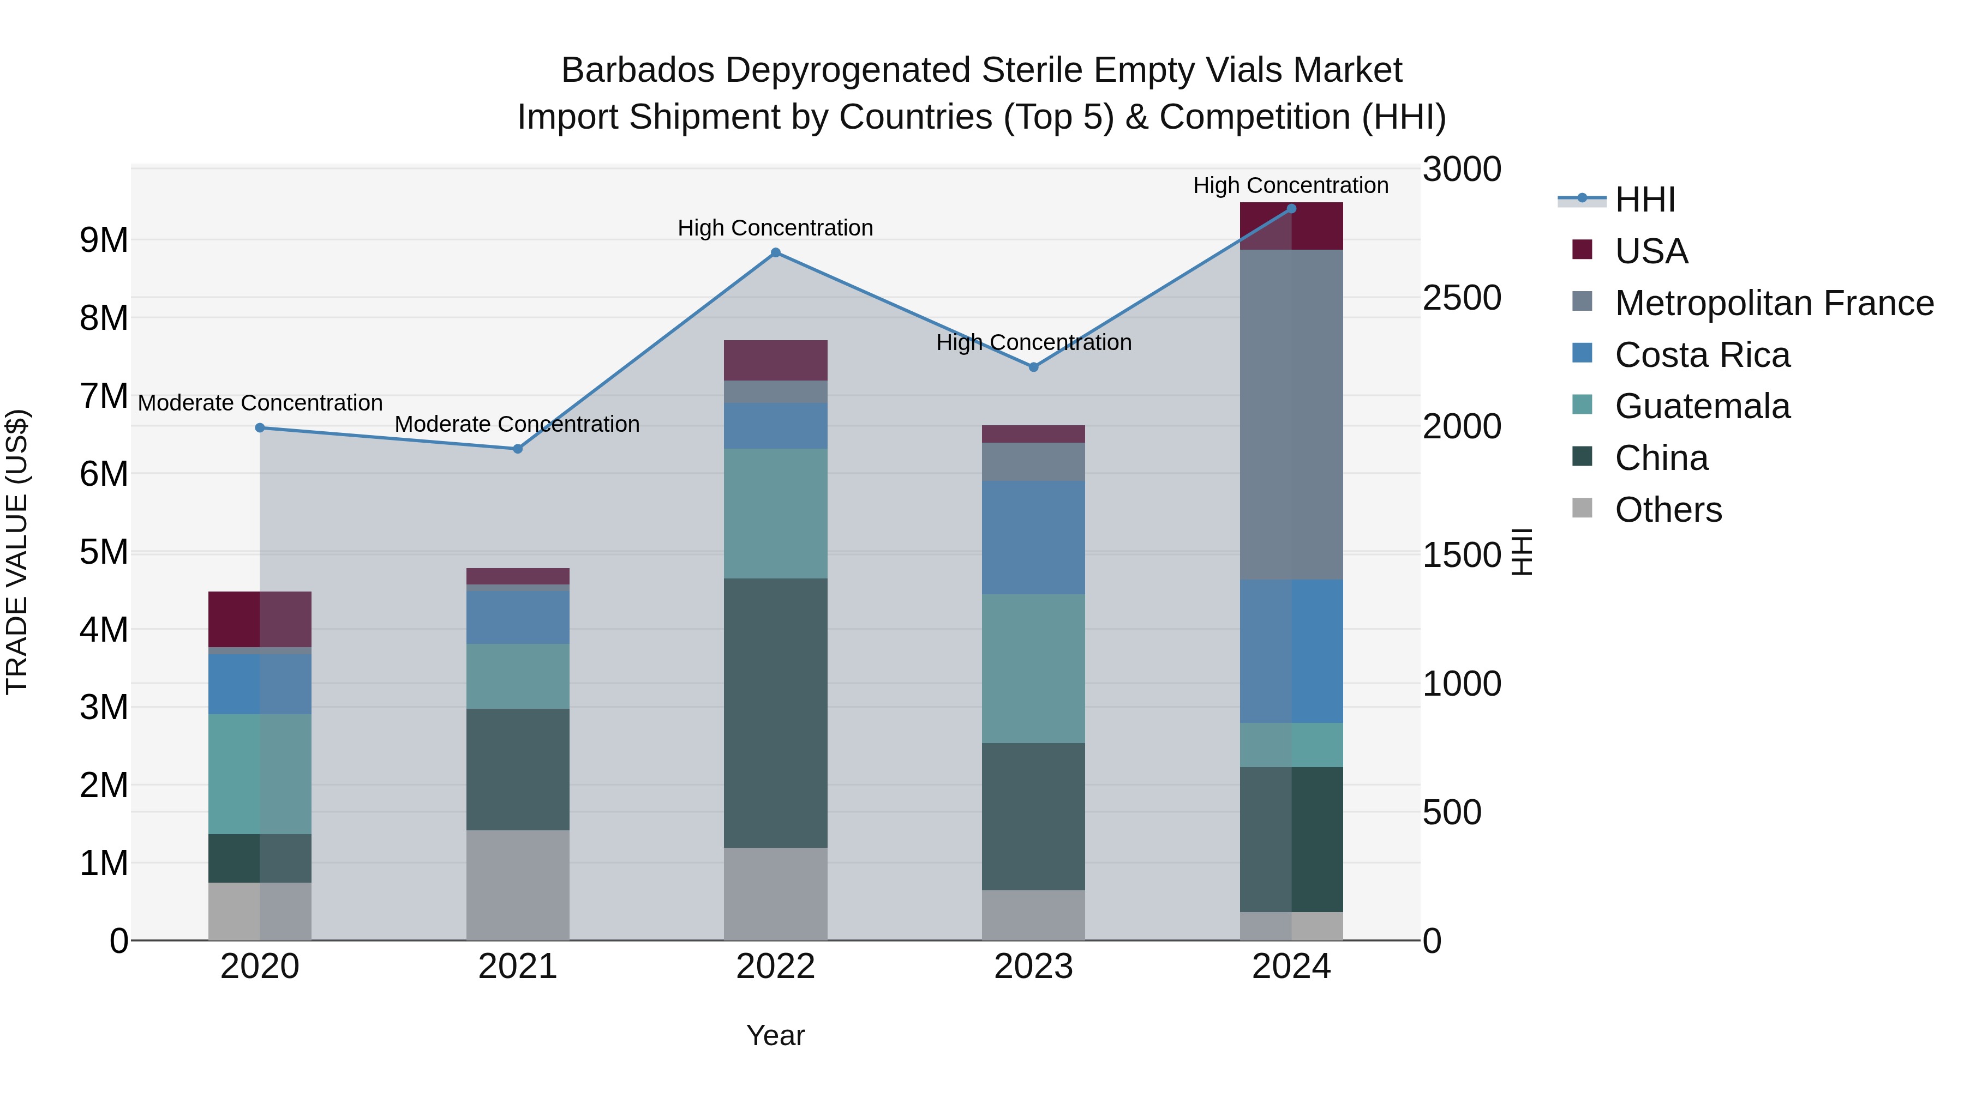Click the 2021 Others bar segment
The image size is (1964, 1104).
(x=518, y=885)
